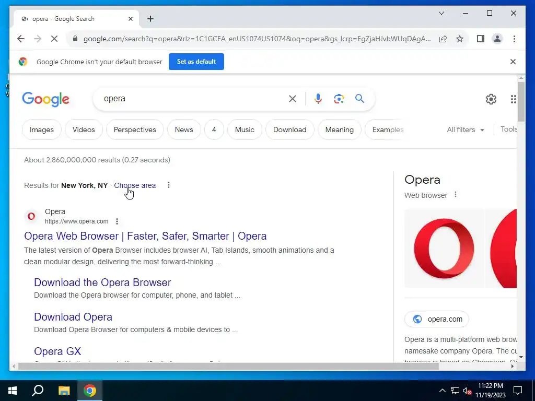The width and height of the screenshot is (535, 401).
Task: Toggle the Chrome side panel icon
Action: 481,39
